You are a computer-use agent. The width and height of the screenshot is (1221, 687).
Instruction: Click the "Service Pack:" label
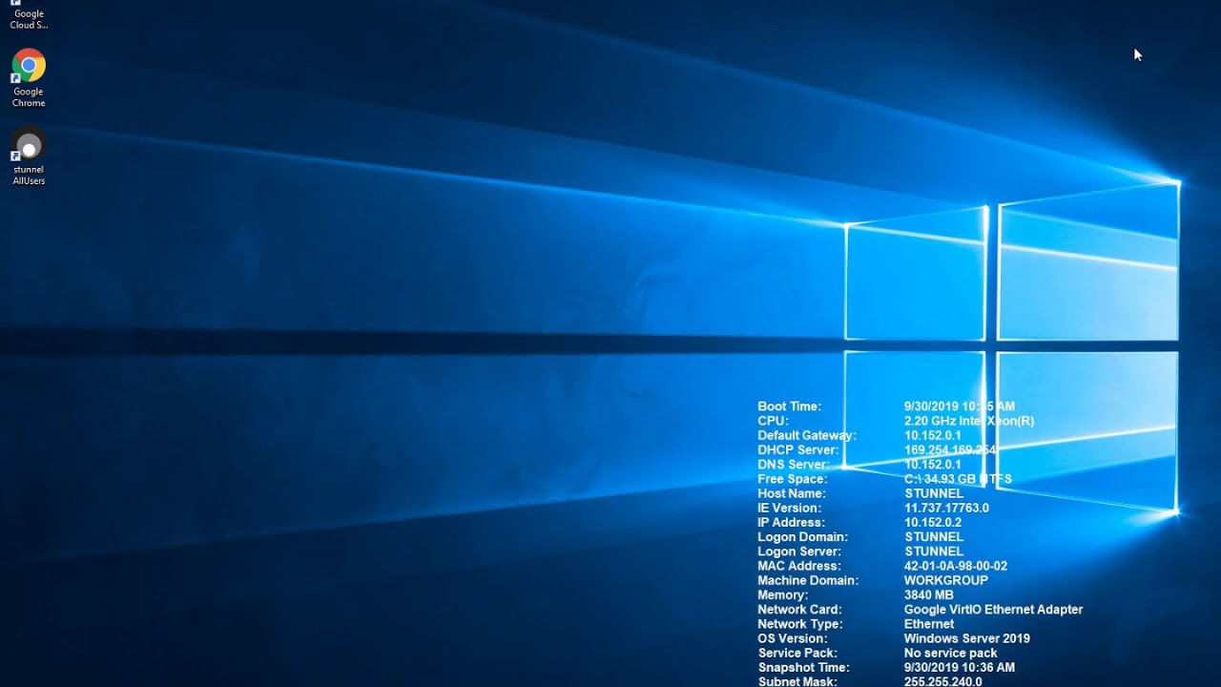click(x=797, y=653)
